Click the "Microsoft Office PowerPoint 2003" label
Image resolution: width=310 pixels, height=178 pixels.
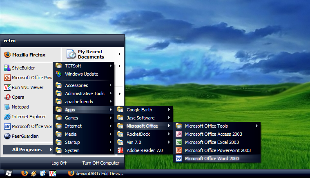point(218,150)
